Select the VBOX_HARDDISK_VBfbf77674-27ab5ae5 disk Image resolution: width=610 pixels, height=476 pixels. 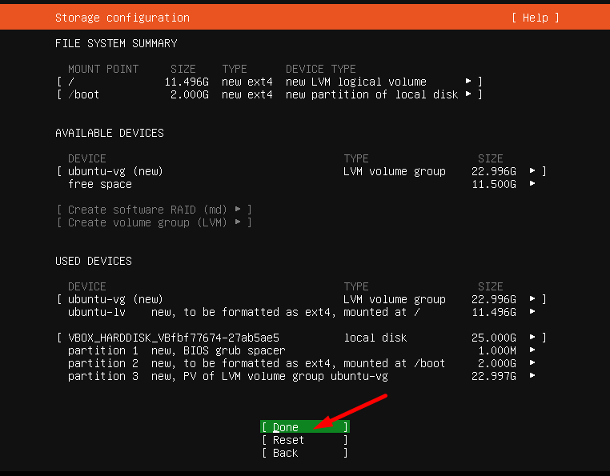[302, 338]
